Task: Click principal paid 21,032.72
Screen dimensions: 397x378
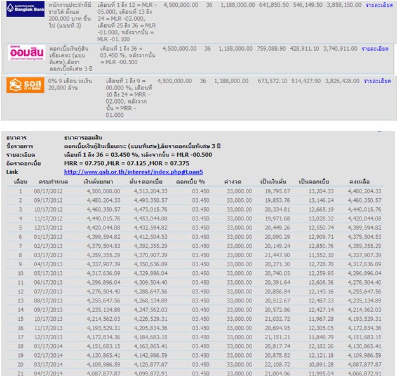Action: [x=277, y=319]
